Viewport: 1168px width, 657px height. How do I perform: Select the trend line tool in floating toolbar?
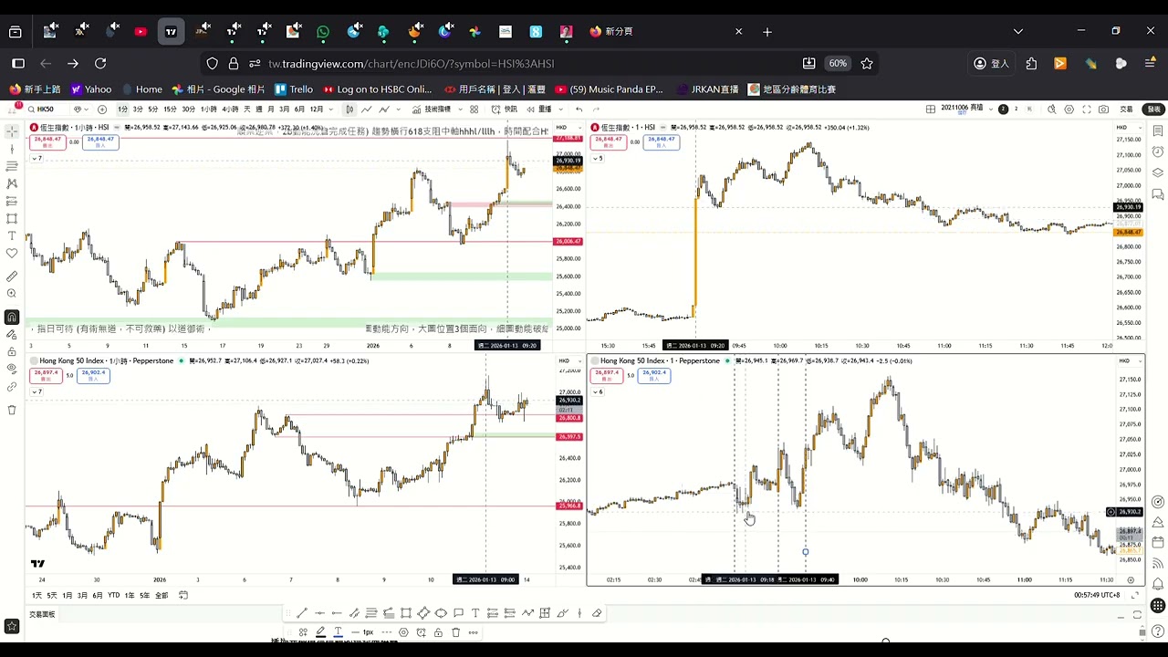pyautogui.click(x=302, y=613)
